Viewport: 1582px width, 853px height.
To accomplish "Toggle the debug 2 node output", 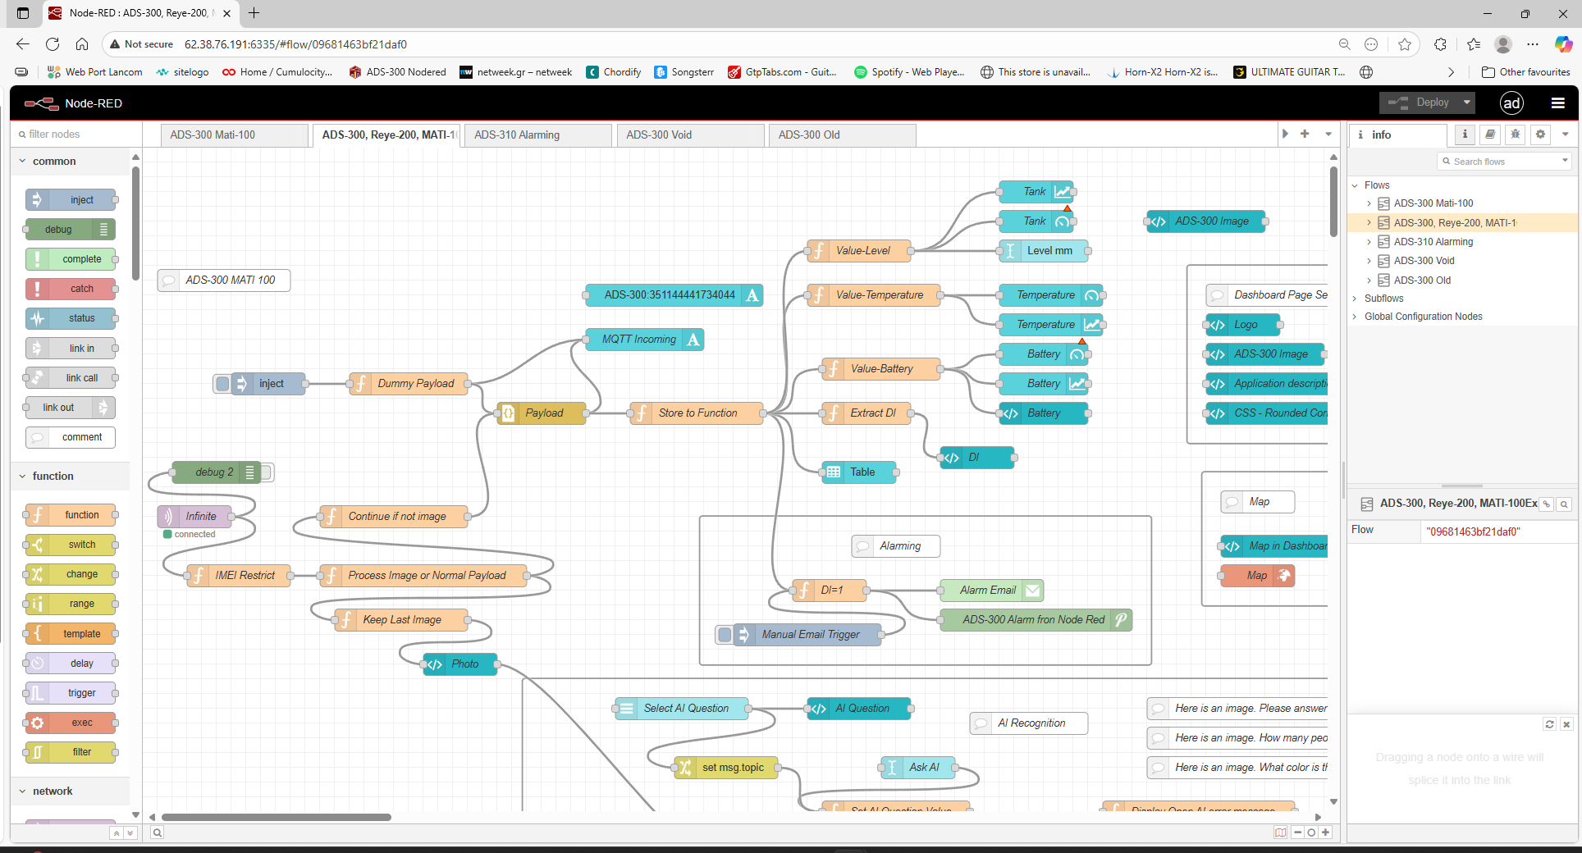I will point(267,472).
